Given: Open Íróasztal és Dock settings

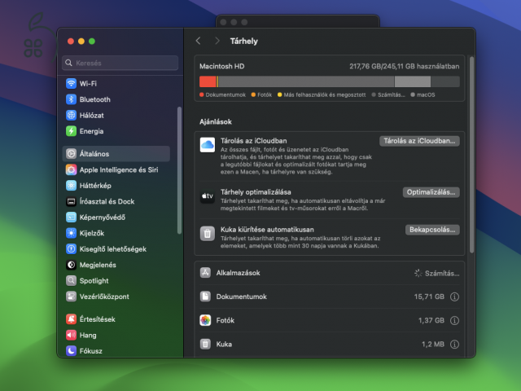Looking at the screenshot, I should pyautogui.click(x=107, y=201).
